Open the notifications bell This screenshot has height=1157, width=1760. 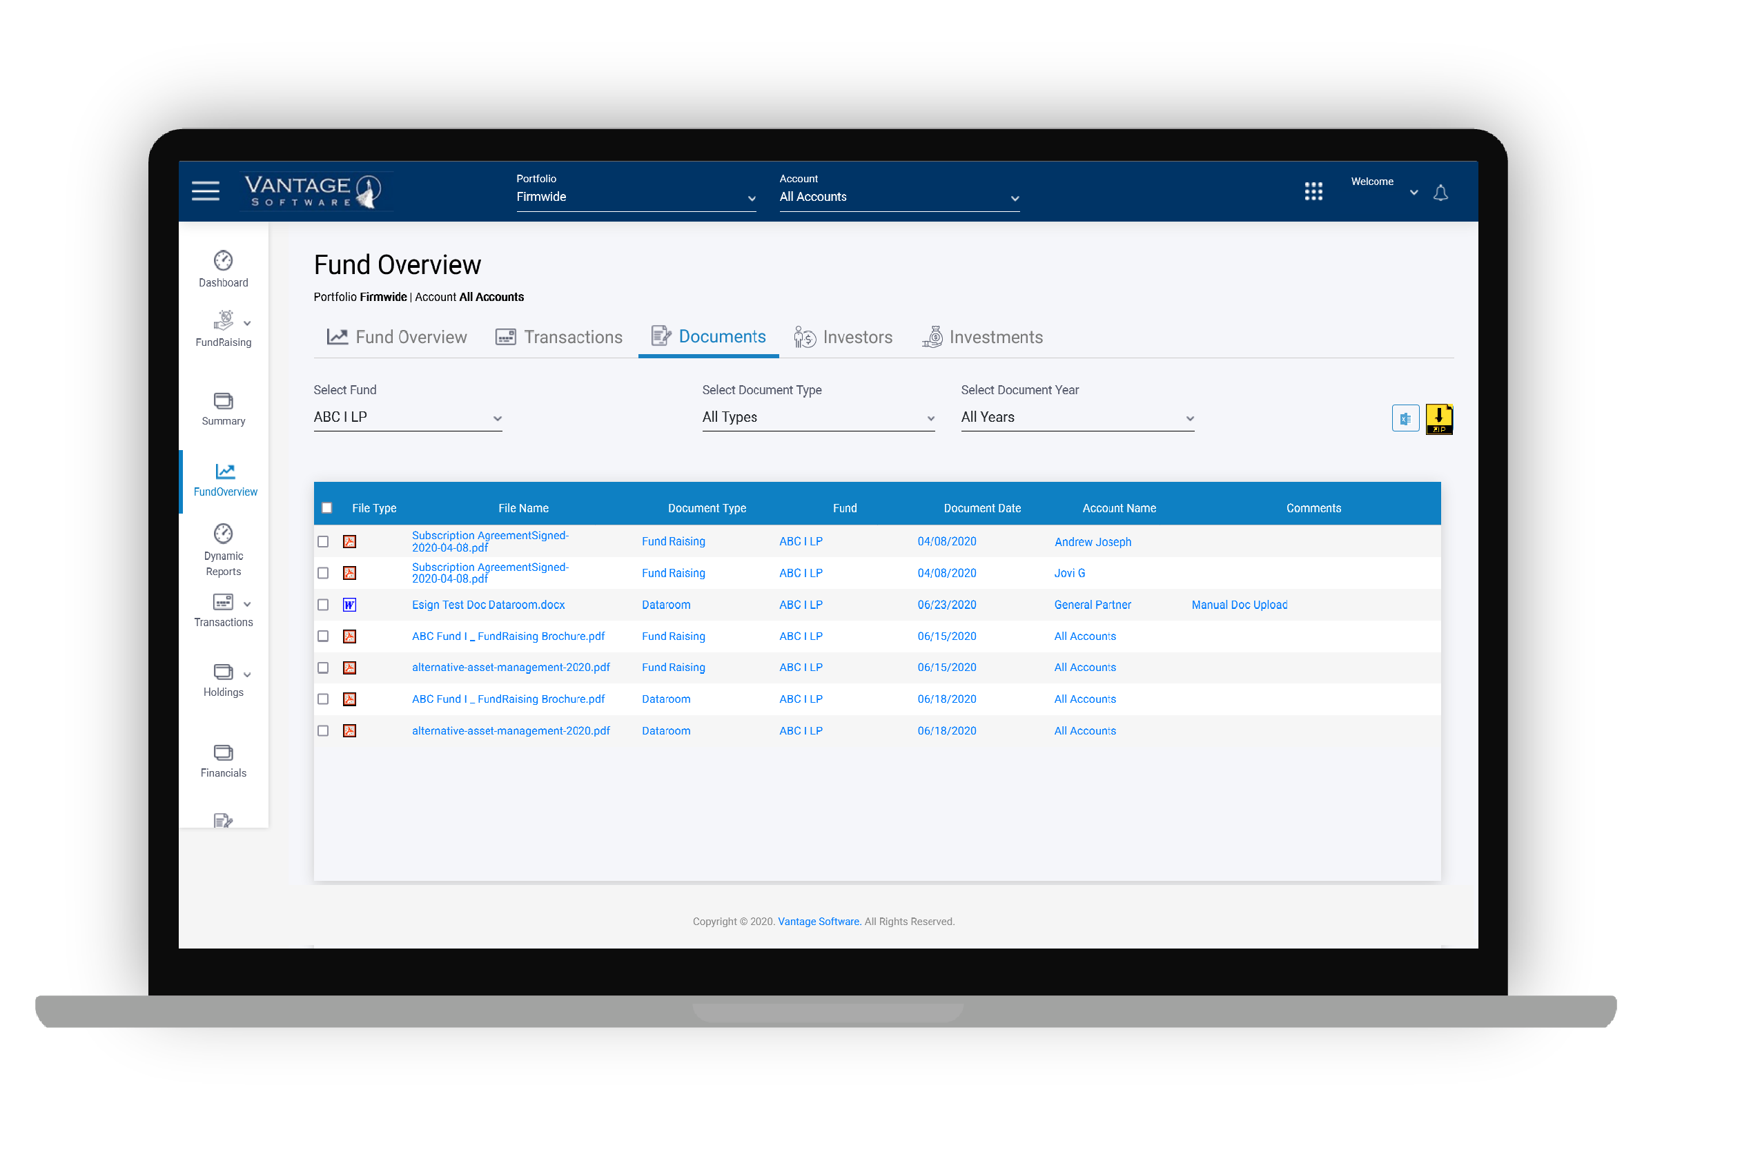coord(1440,193)
